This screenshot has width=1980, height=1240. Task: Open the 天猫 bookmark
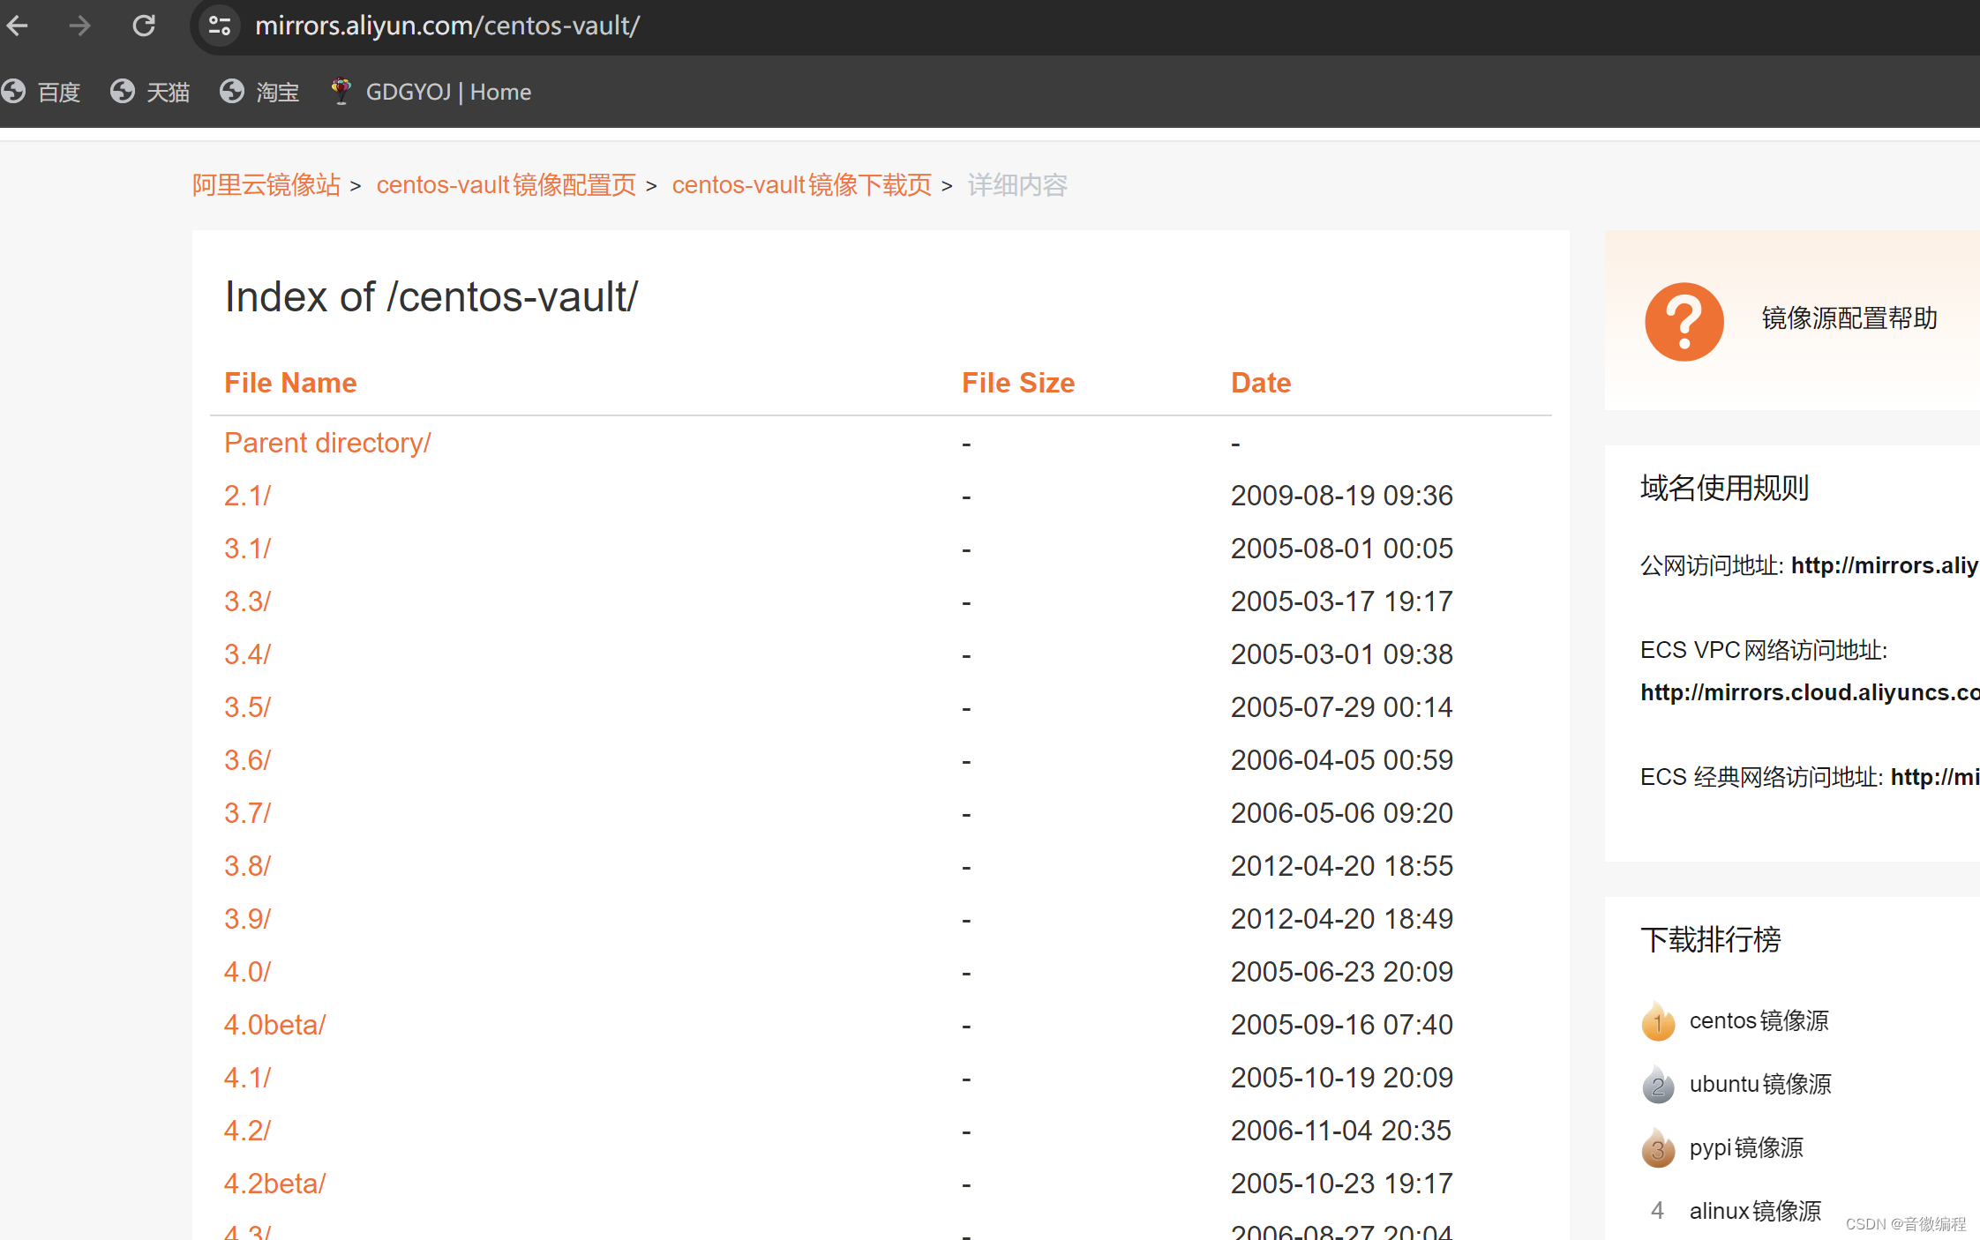point(150,92)
